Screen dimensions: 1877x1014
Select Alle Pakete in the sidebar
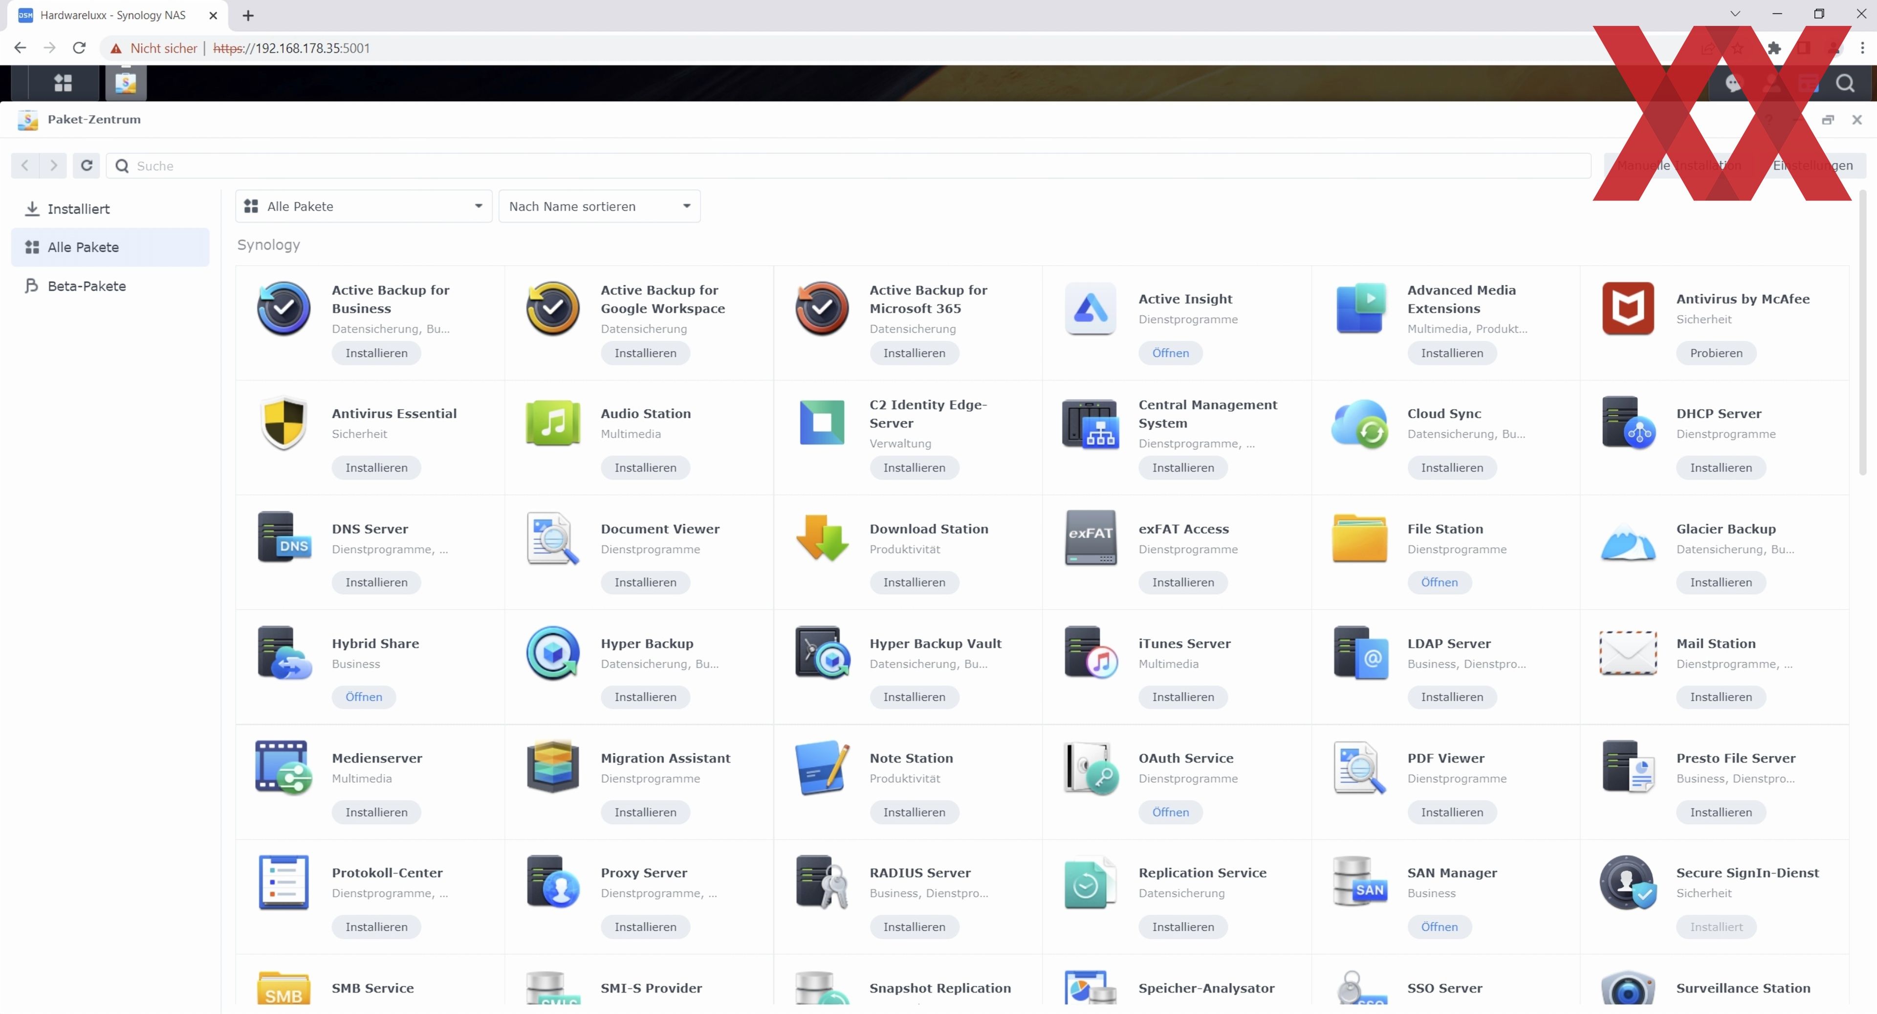pyautogui.click(x=110, y=248)
